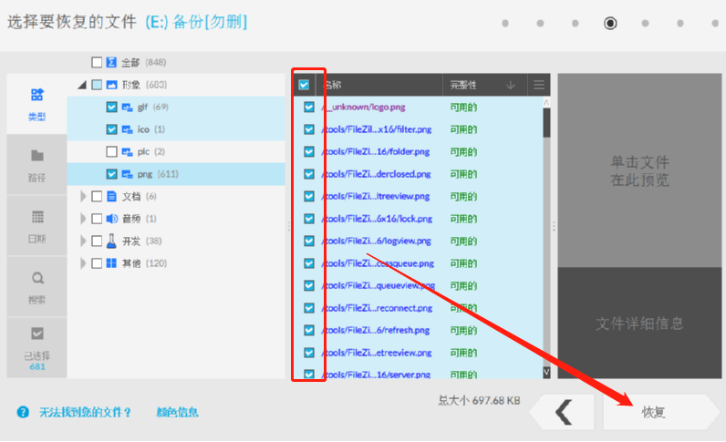This screenshot has height=442, width=726.
Task: Uncheck the gif (69) checkbox
Action: (x=111, y=107)
